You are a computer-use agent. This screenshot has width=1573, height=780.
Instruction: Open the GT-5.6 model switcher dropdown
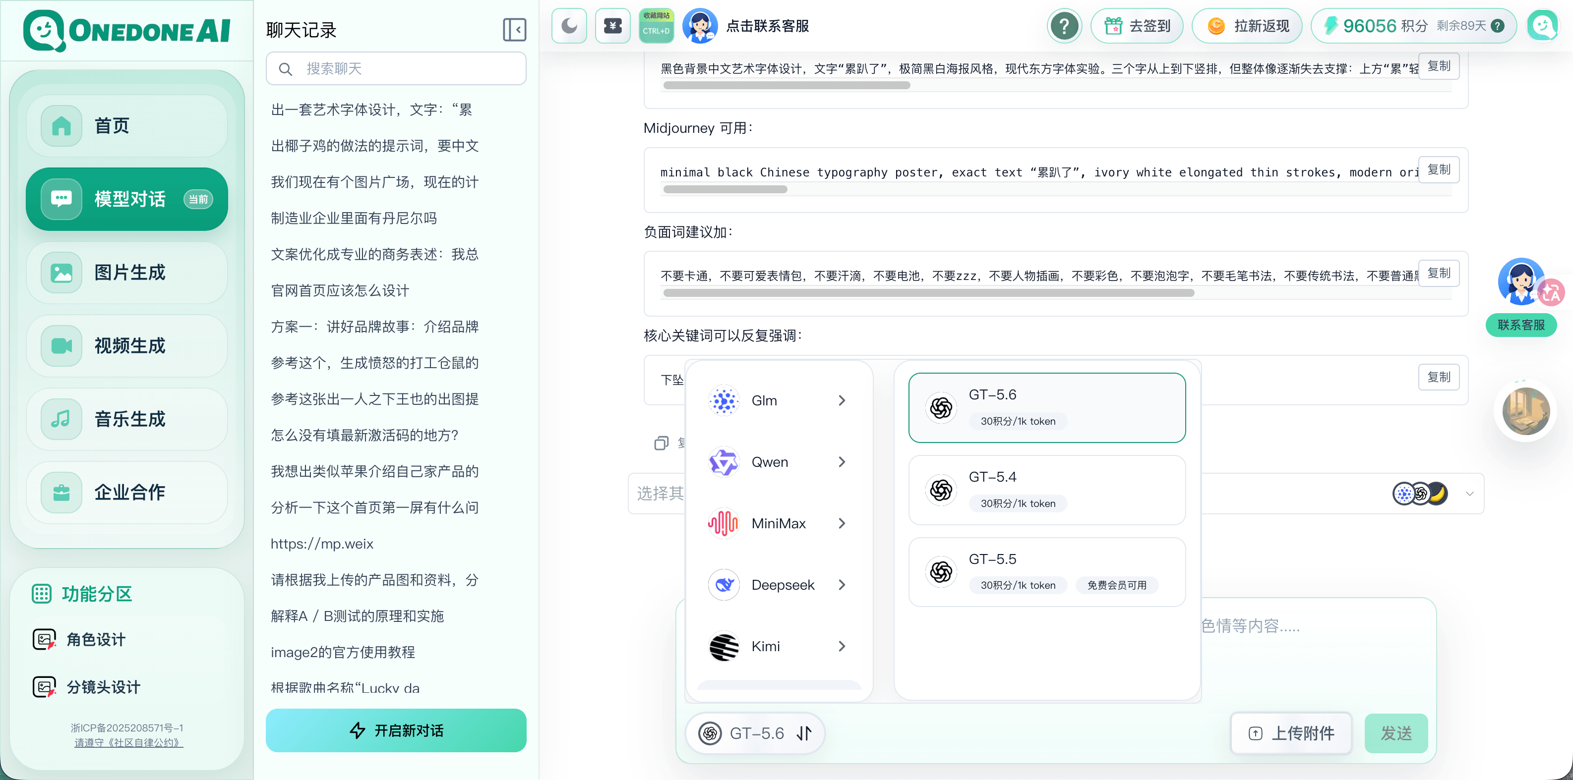(755, 733)
